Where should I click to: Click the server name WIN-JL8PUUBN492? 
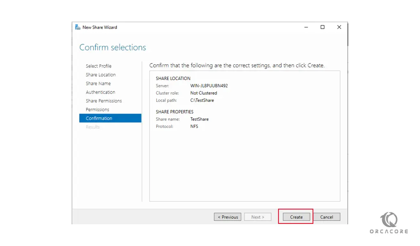click(209, 86)
